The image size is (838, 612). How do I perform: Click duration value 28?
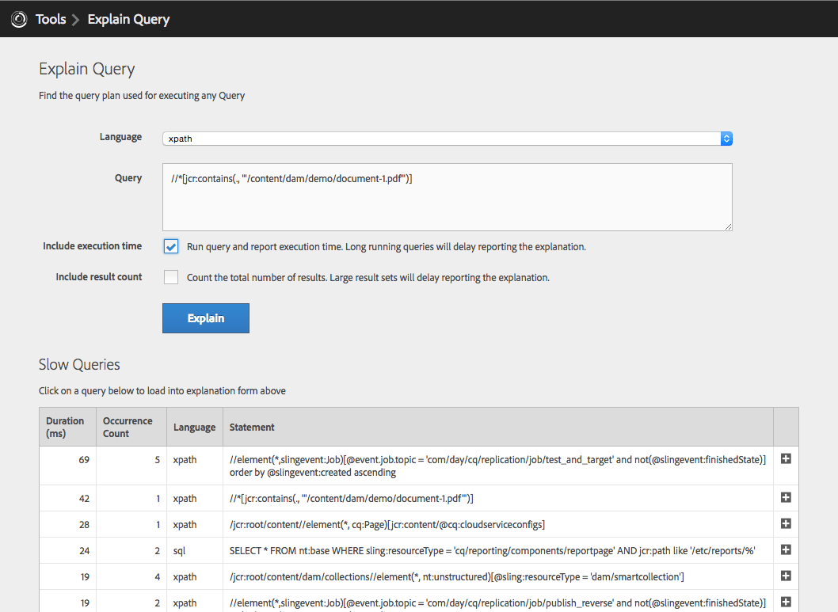point(84,525)
